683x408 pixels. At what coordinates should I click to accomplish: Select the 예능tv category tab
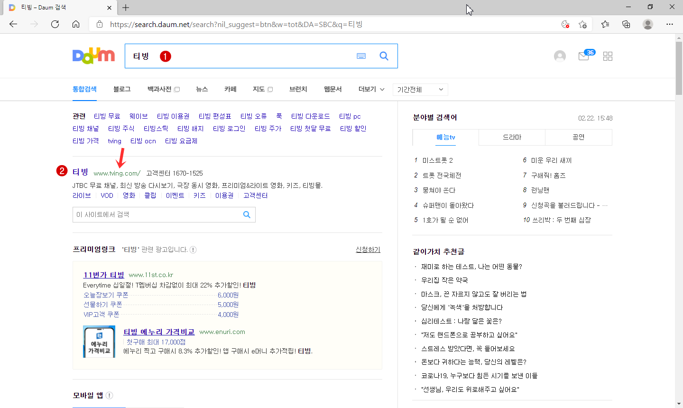pyautogui.click(x=446, y=137)
